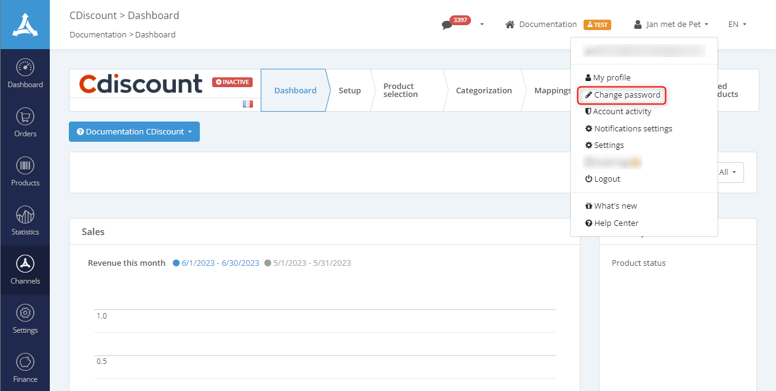Open Notifications settings menu entry

(x=628, y=129)
